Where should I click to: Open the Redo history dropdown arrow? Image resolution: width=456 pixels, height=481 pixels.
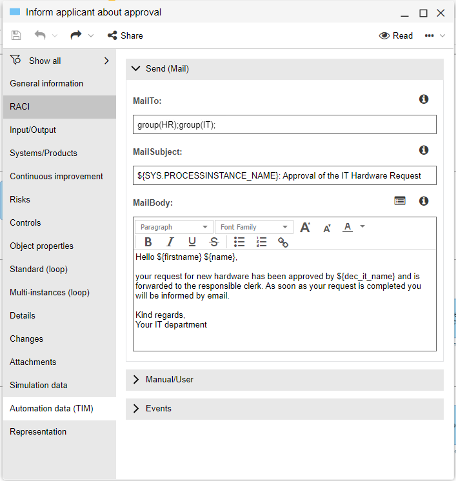[91, 35]
